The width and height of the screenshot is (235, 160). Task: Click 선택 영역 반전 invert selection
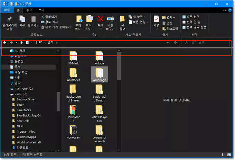coord(194,27)
